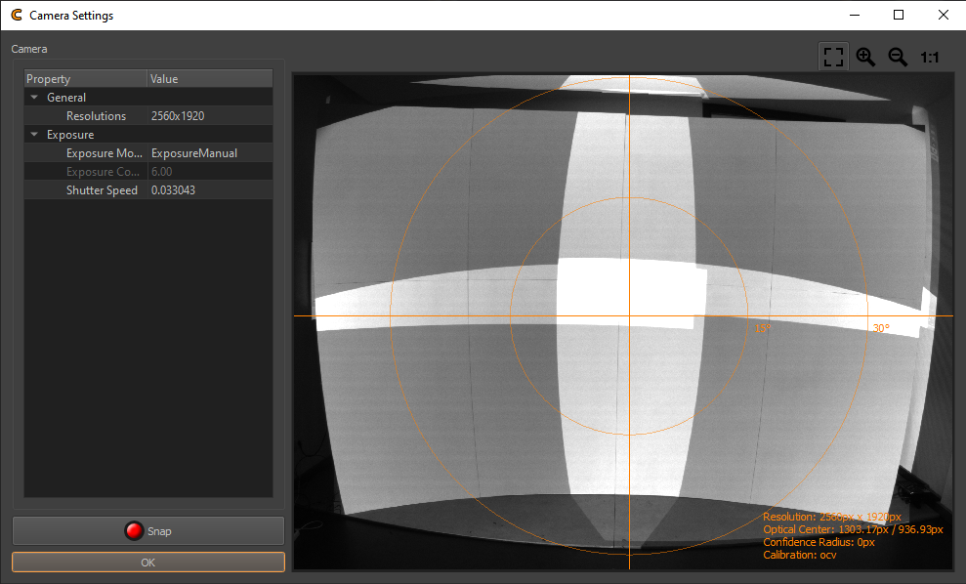Zoom out with the magnifier minus icon
The width and height of the screenshot is (966, 584).
pyautogui.click(x=898, y=57)
